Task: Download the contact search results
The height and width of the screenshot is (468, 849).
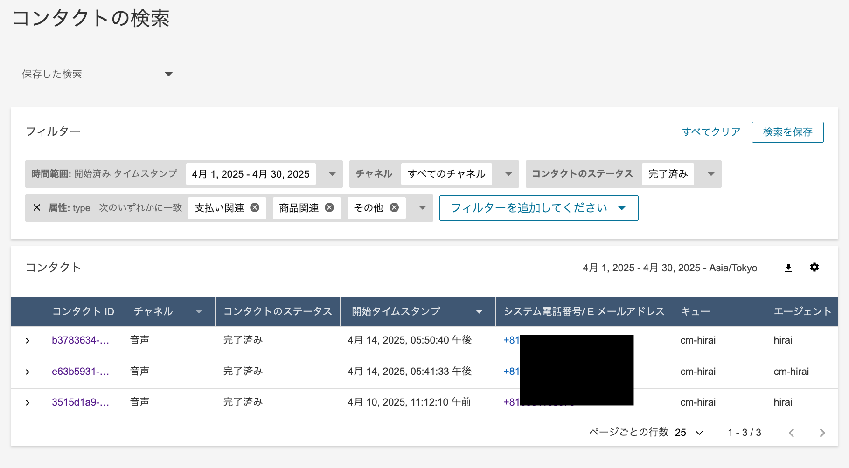Action: pyautogui.click(x=788, y=268)
